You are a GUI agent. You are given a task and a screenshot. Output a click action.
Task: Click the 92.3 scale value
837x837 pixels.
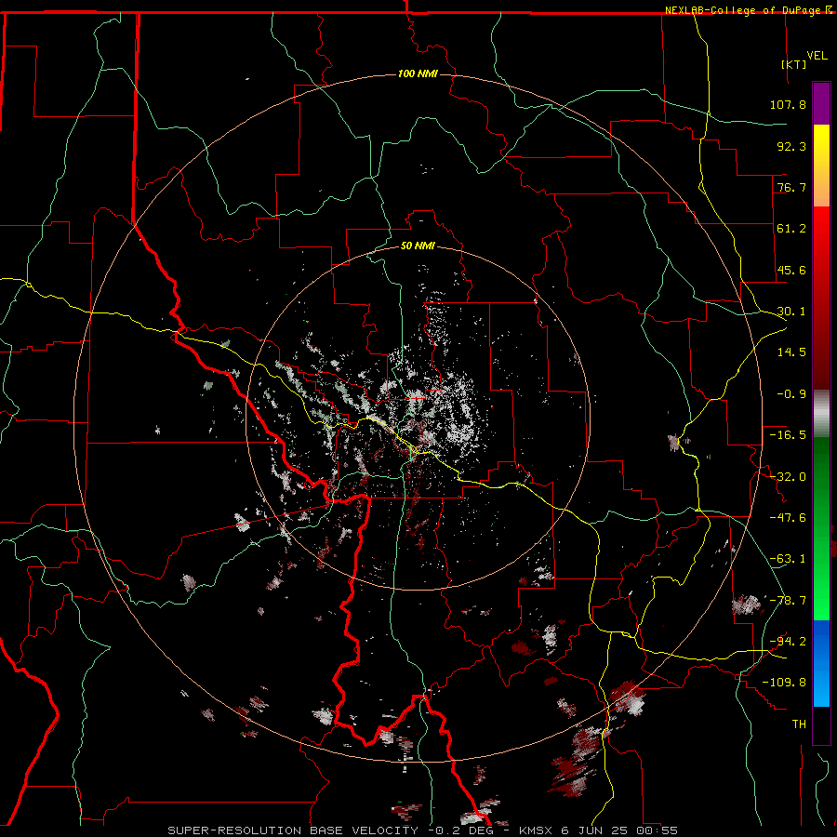791,146
